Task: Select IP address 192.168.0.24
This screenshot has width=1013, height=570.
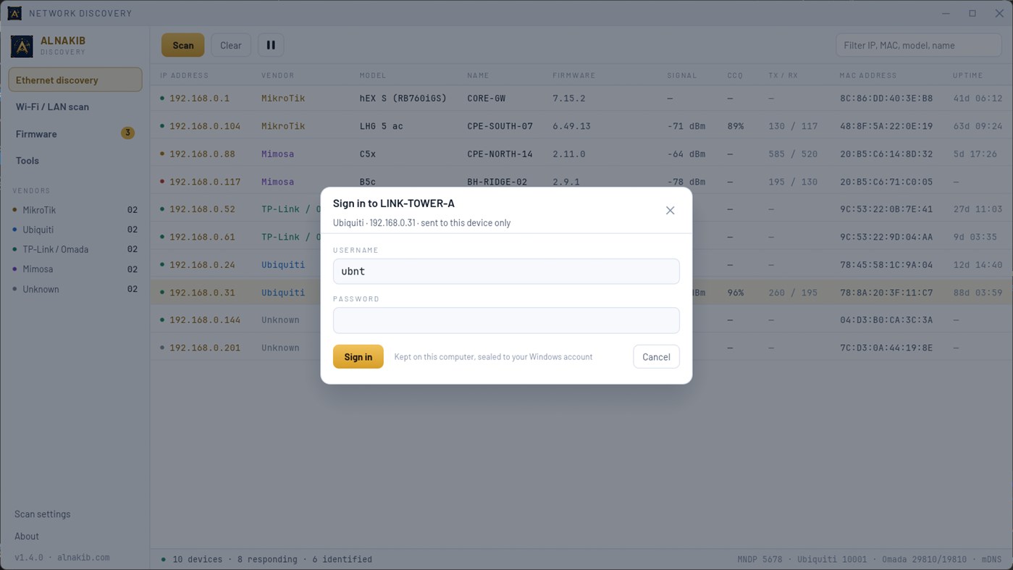Action: [202, 265]
